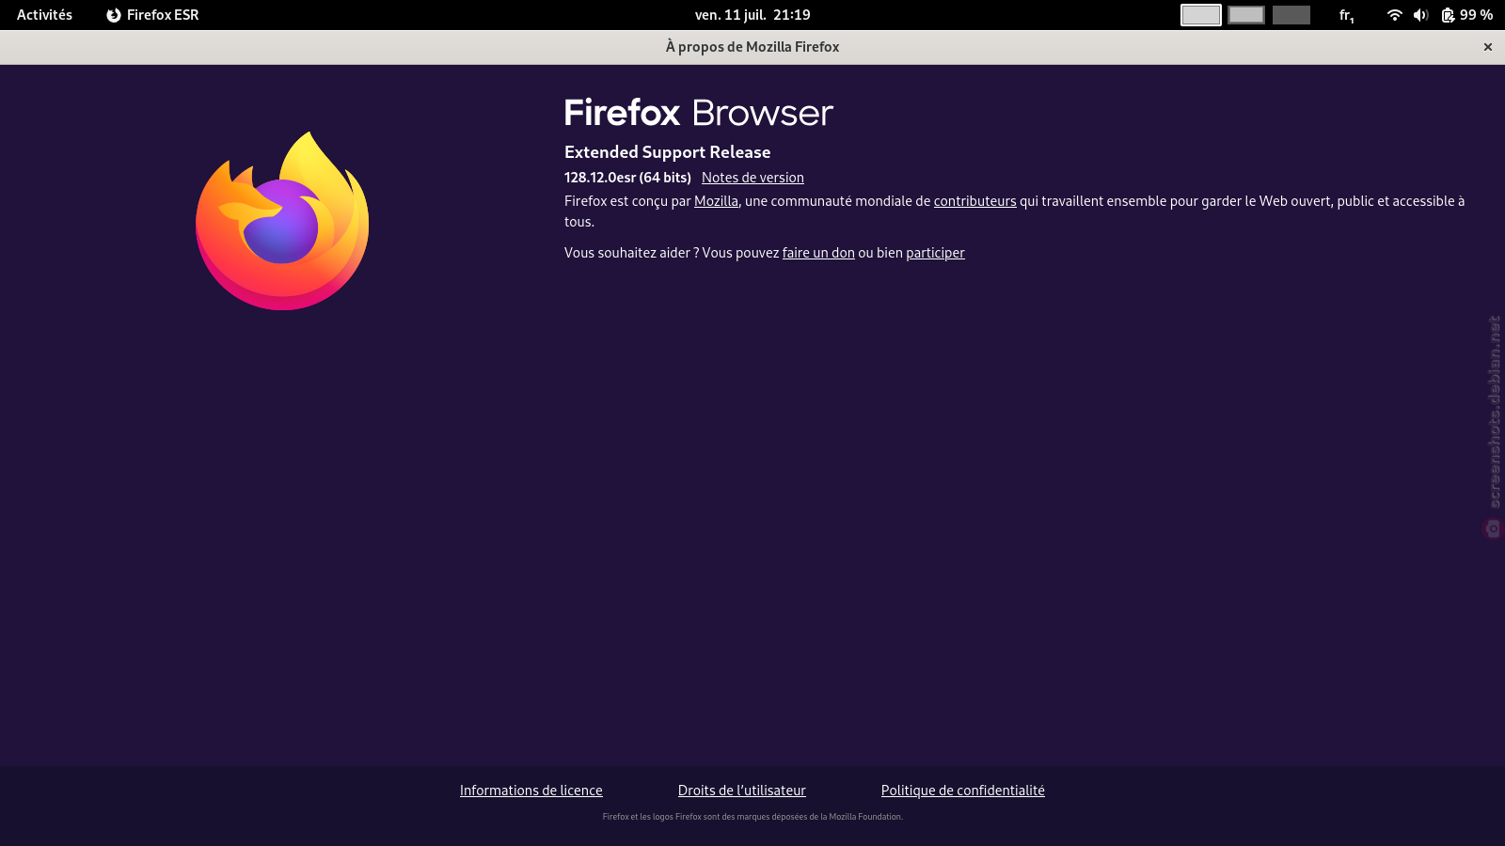Open Droits de l'utilisateur
The width and height of the screenshot is (1505, 846).
(742, 791)
